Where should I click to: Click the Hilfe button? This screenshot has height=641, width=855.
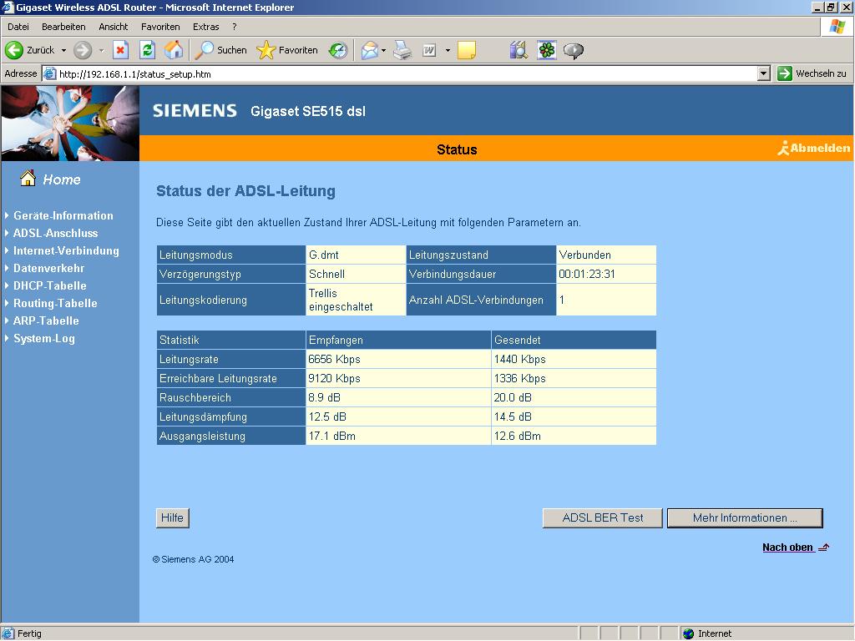[172, 517]
